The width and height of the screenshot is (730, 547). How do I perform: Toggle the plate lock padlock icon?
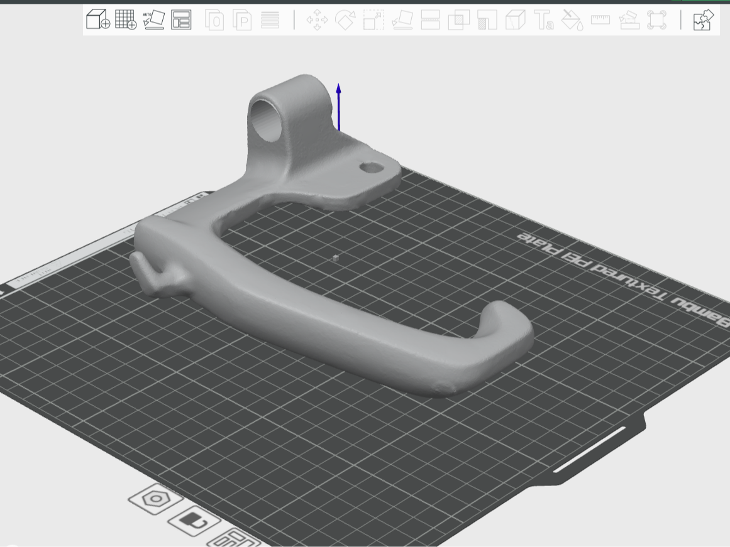pos(194,521)
